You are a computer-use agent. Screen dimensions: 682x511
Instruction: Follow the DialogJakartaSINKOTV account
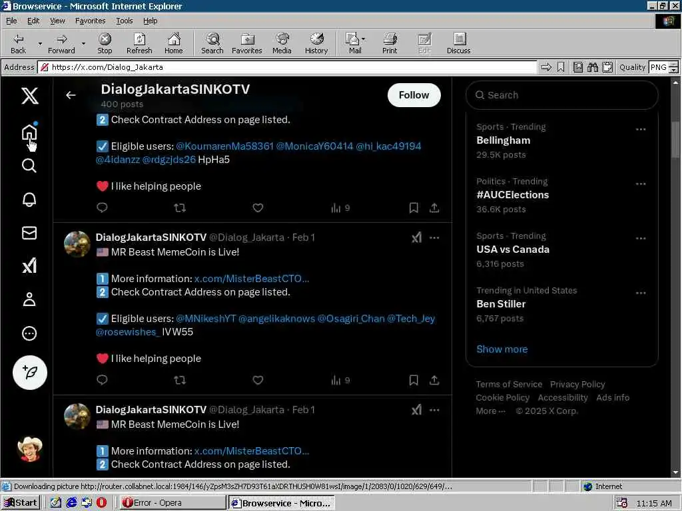point(414,95)
